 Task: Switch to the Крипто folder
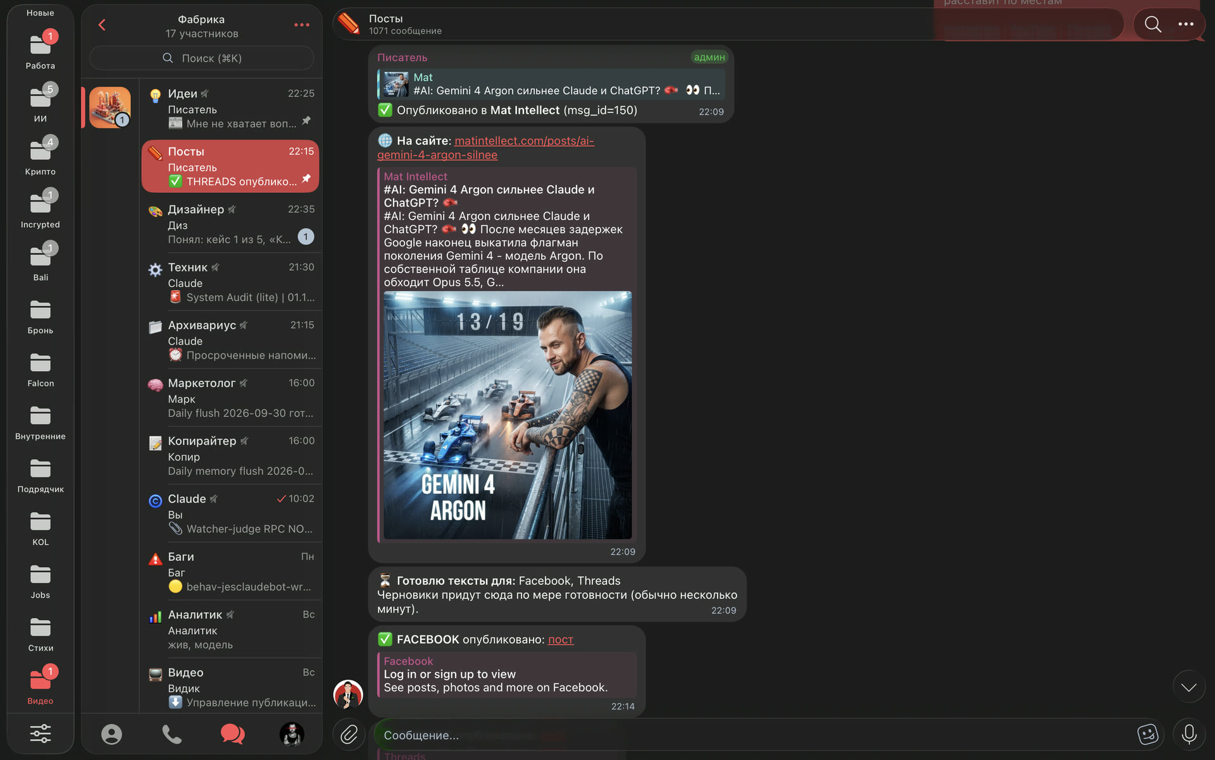click(x=40, y=157)
